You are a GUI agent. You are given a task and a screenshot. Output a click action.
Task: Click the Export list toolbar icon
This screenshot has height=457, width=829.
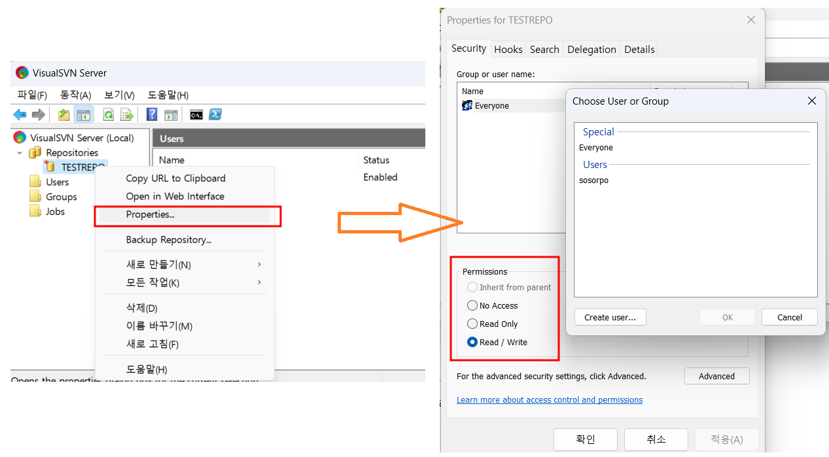tap(127, 115)
